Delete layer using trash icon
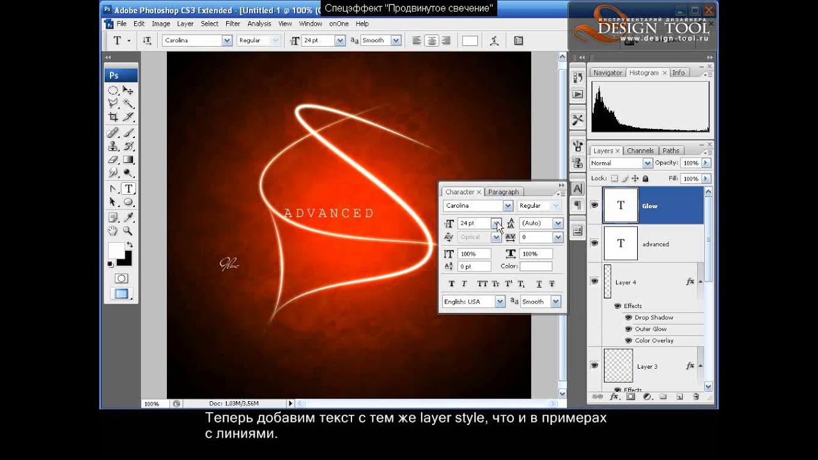 click(x=696, y=397)
